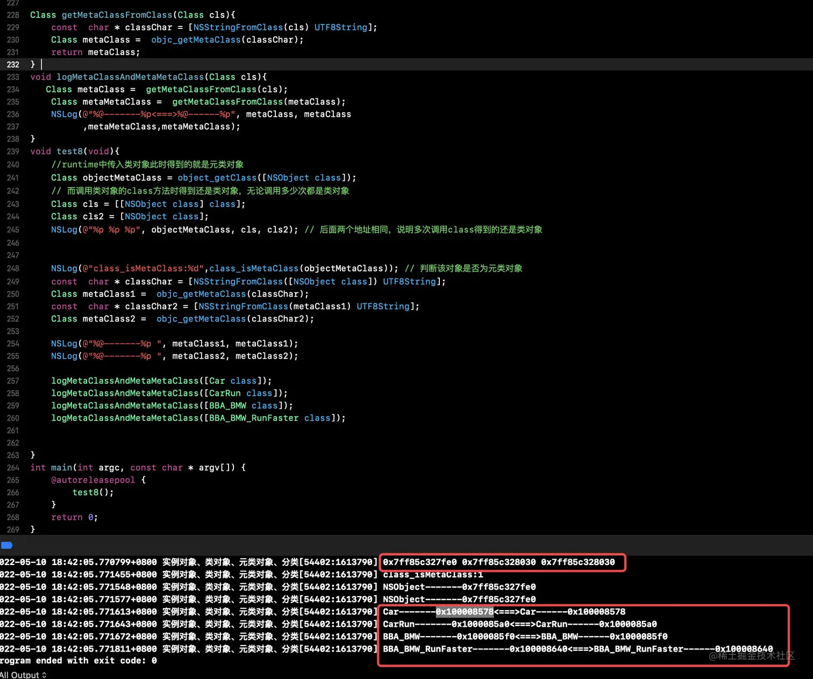Click @autoreleasepool on line 265

click(93, 480)
